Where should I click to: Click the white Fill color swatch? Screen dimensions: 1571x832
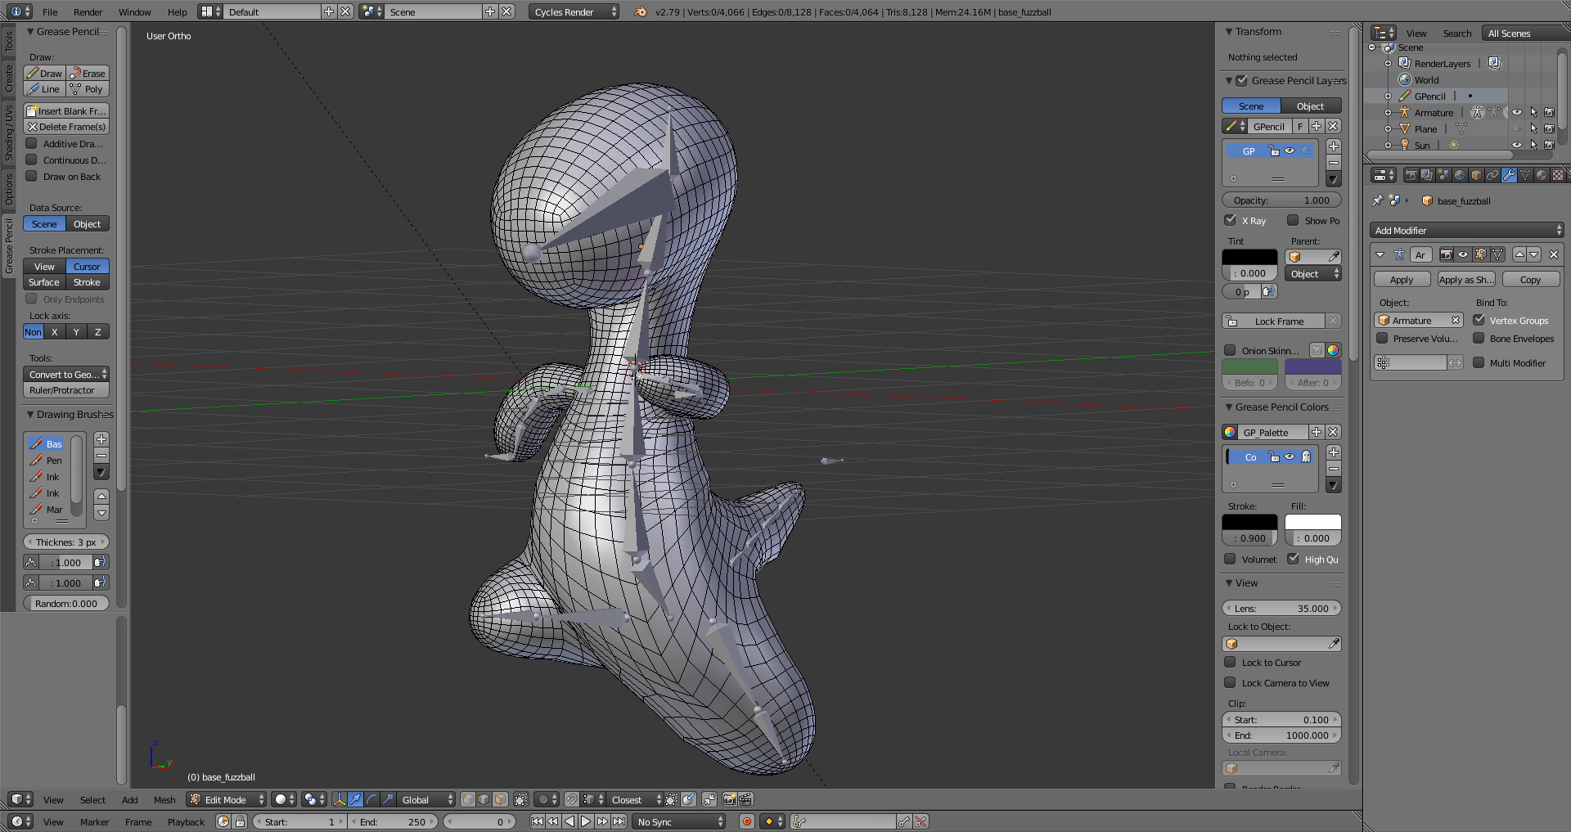pyautogui.click(x=1312, y=522)
